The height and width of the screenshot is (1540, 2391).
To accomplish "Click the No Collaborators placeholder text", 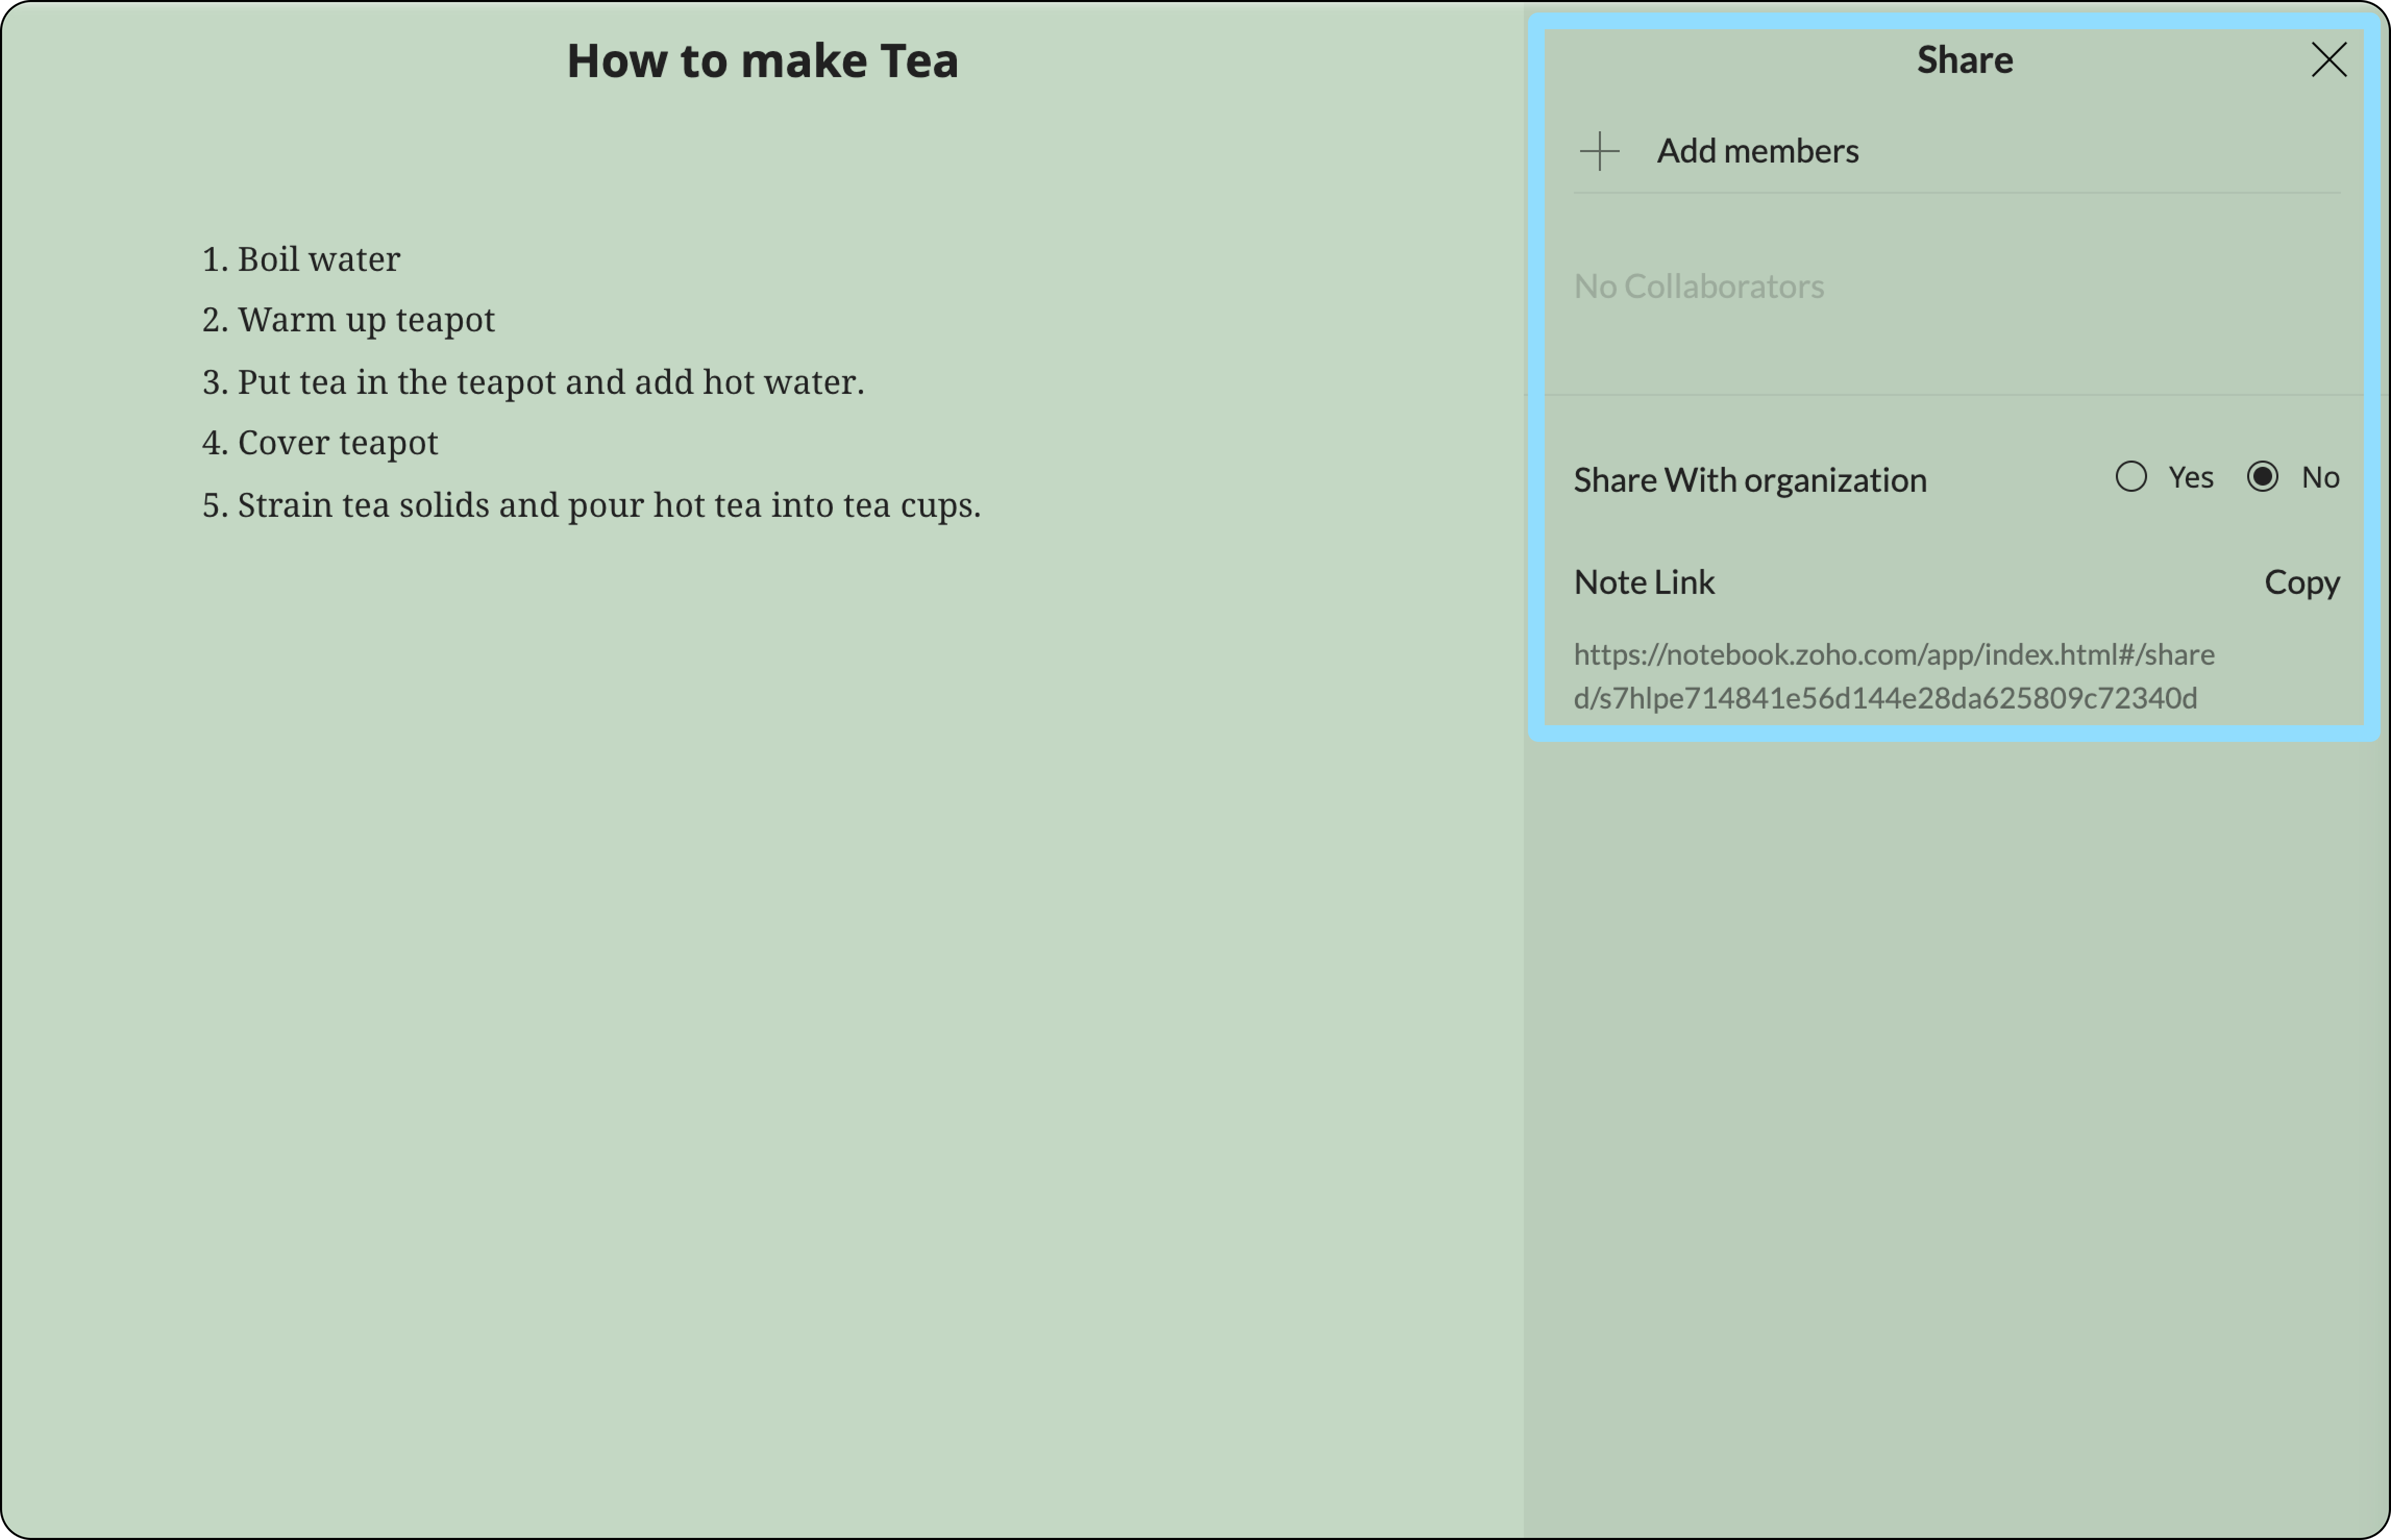I will [1698, 287].
